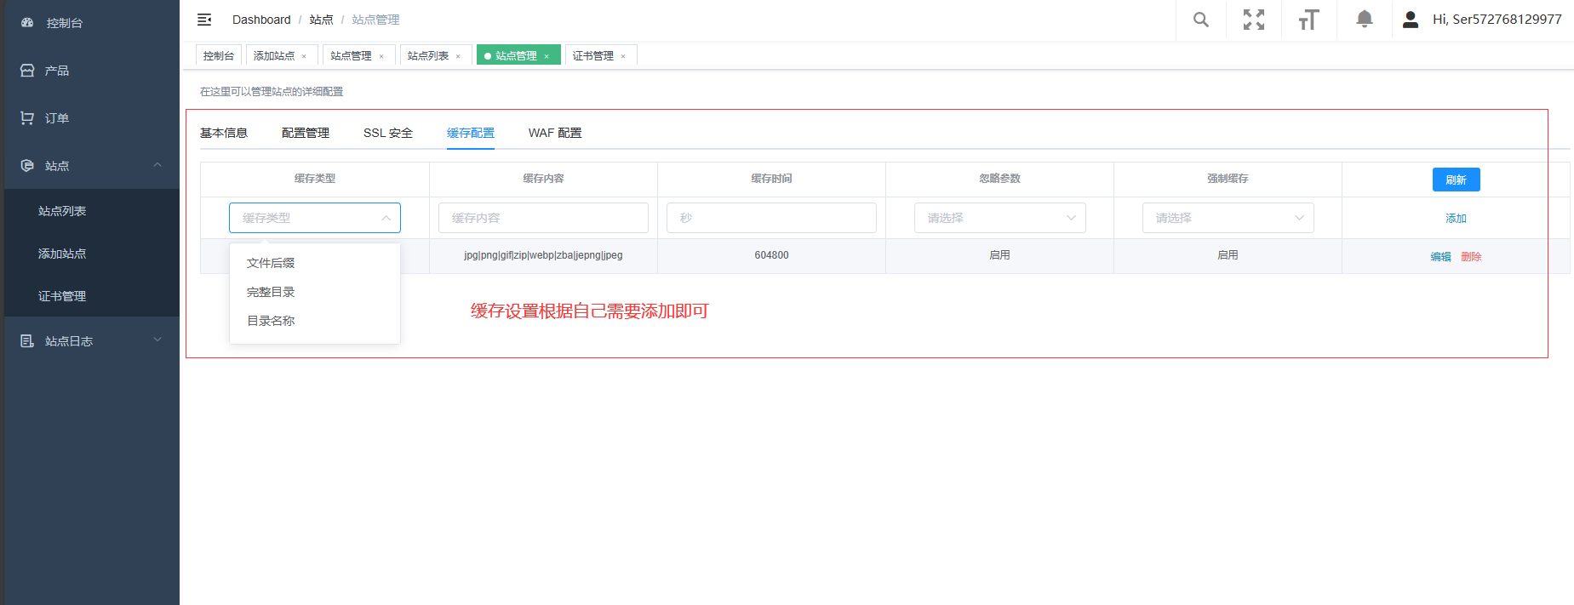
Task: Open 控制台 in the sidebar
Action: (x=64, y=23)
